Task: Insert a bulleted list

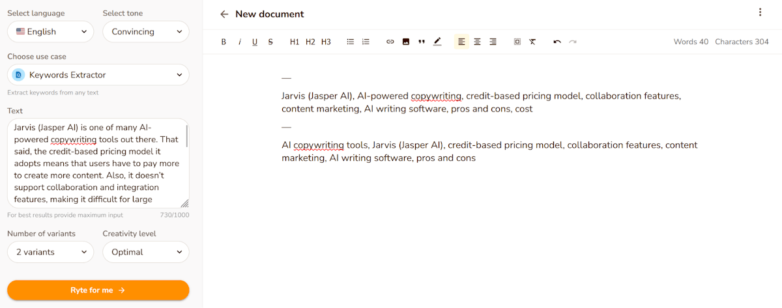Action: pos(350,42)
